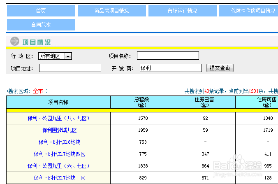Open project 保利圆梦城九区
The image size is (278, 184).
(x=59, y=130)
